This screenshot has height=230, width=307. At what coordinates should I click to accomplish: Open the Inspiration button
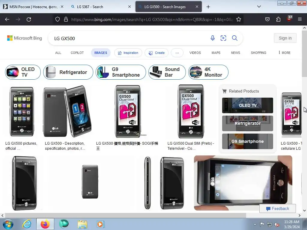128,53
